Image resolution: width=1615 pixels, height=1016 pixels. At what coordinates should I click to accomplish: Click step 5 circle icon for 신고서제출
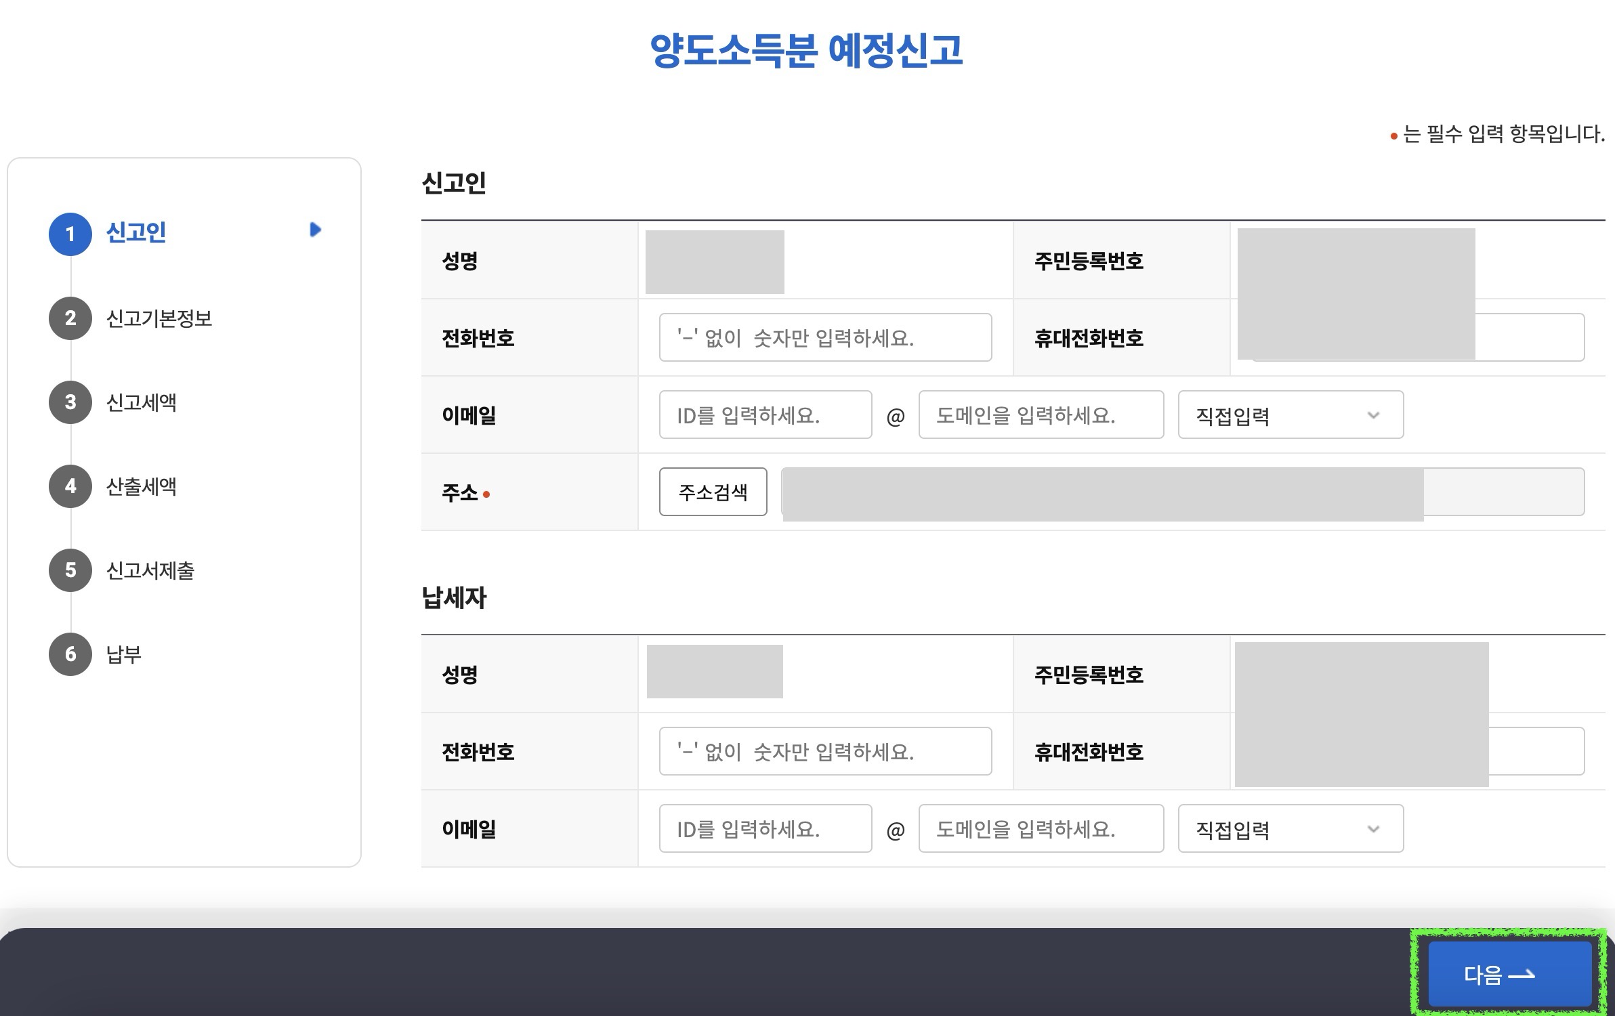tap(70, 570)
